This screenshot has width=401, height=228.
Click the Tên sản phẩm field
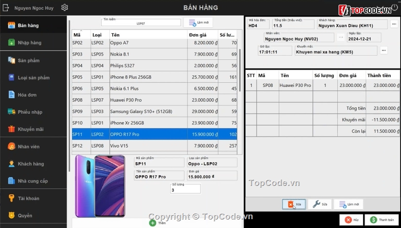159,175
